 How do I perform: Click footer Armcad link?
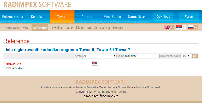click(91, 87)
